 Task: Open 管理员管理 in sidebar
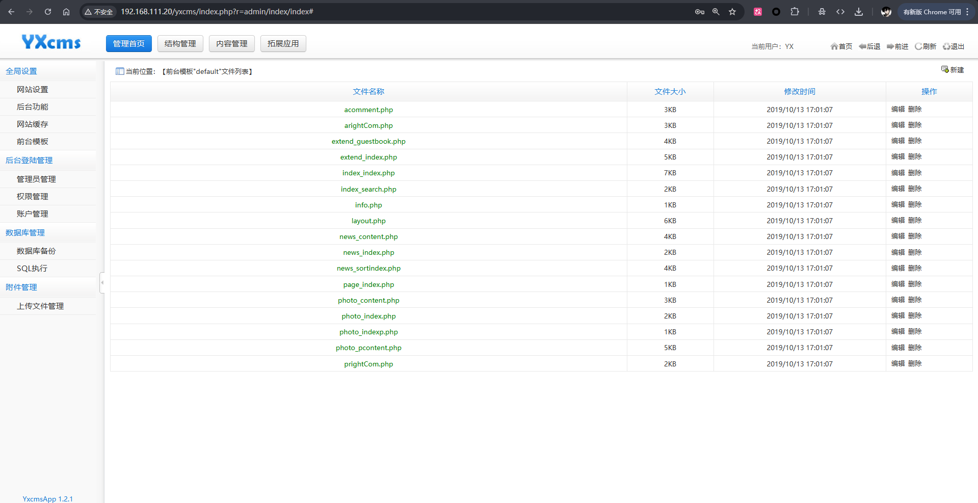(x=36, y=179)
